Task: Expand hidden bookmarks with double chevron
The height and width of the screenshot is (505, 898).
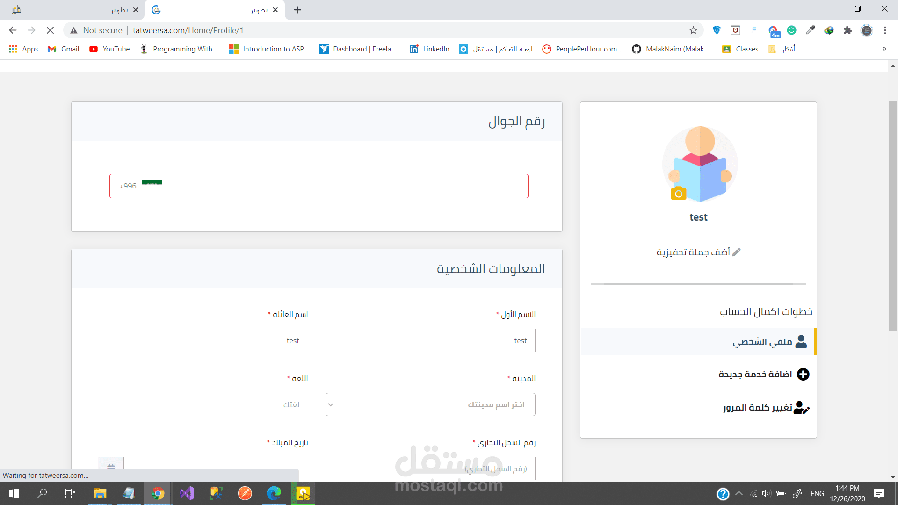Action: pyautogui.click(x=884, y=49)
